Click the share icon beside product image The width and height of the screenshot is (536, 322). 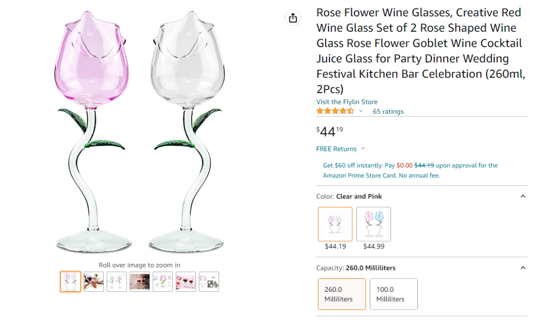(x=293, y=18)
